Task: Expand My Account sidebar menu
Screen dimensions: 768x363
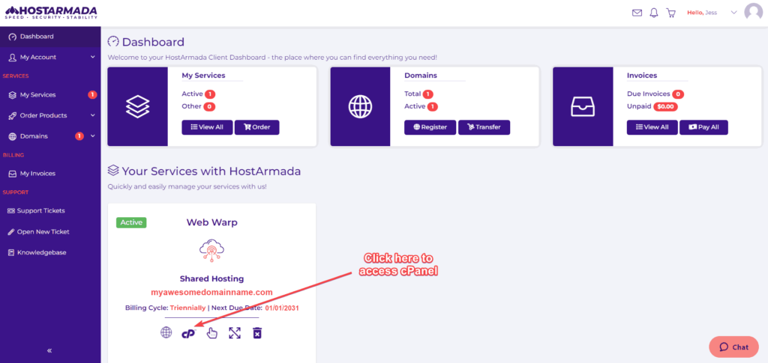Action: 50,57
